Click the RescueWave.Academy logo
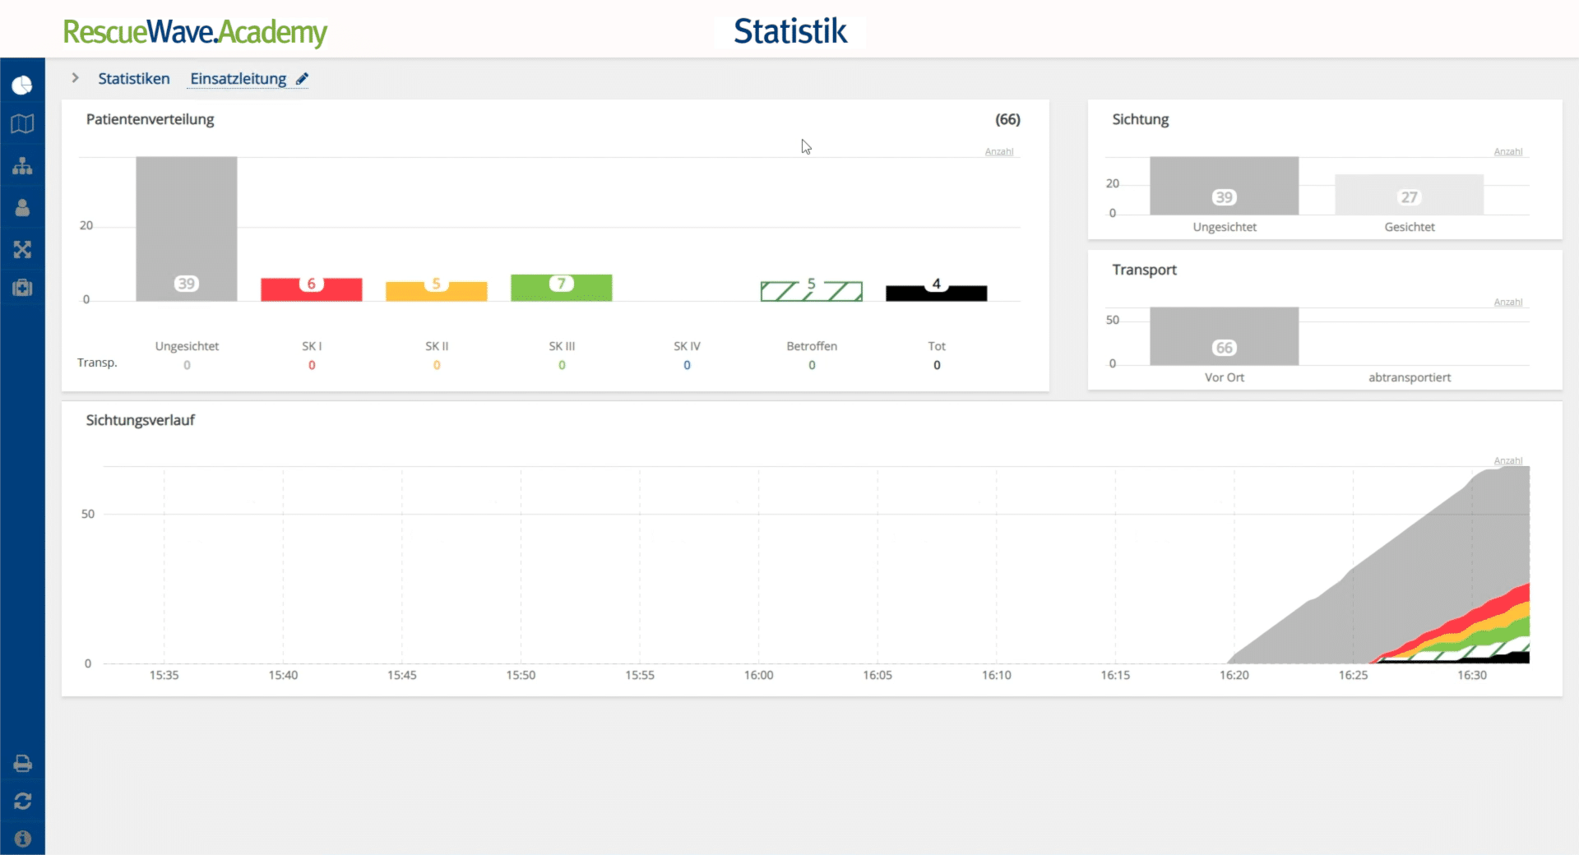Viewport: 1579px width, 855px height. click(x=195, y=32)
